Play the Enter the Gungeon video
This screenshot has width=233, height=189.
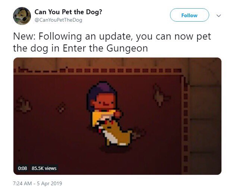[117, 116]
